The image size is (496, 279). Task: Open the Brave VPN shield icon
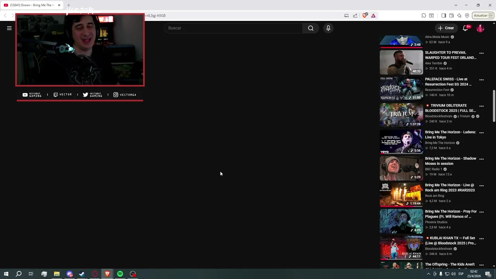tap(467, 15)
